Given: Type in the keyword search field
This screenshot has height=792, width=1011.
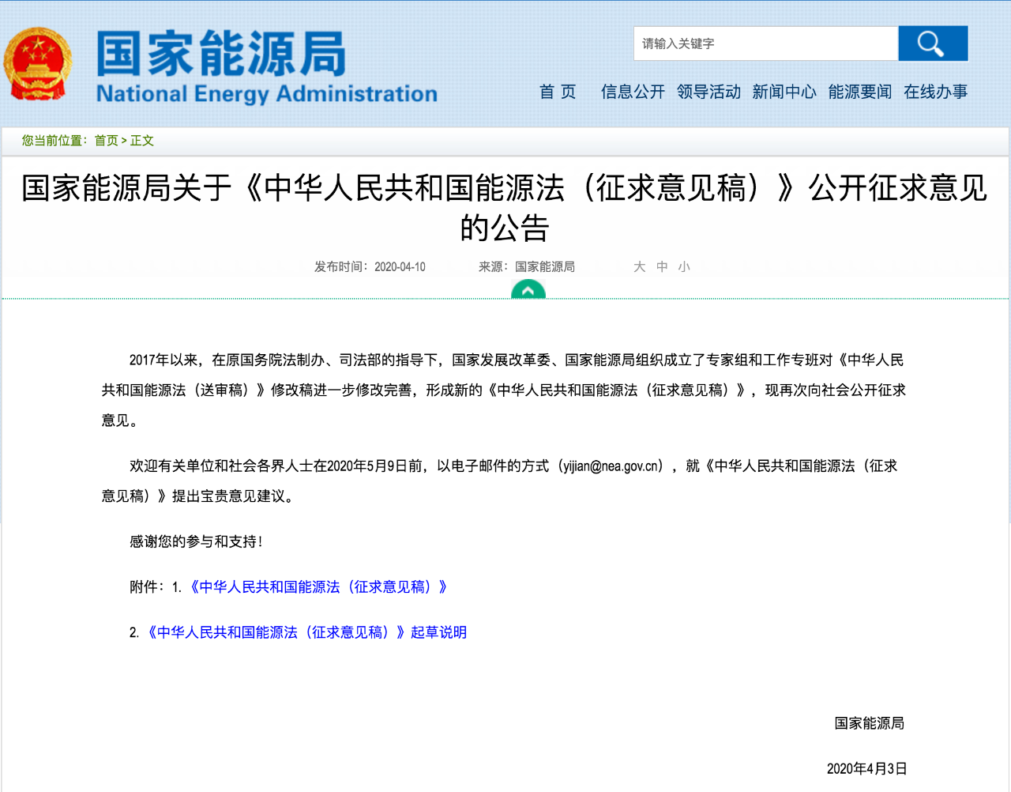Looking at the screenshot, I should coord(765,43).
